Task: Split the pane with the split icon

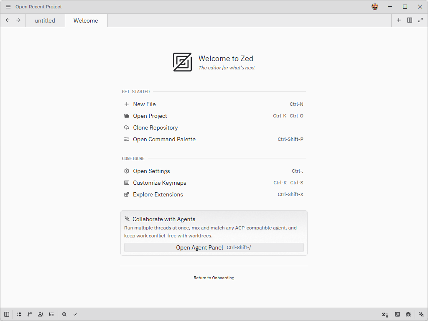Action: tap(410, 20)
